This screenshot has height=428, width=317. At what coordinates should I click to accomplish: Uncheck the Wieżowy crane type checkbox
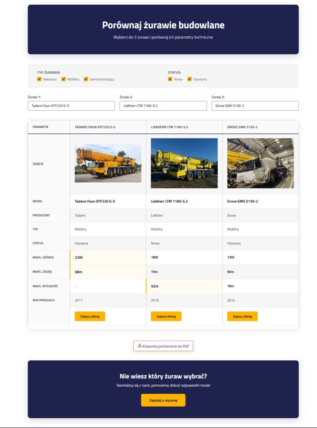pyautogui.click(x=39, y=79)
